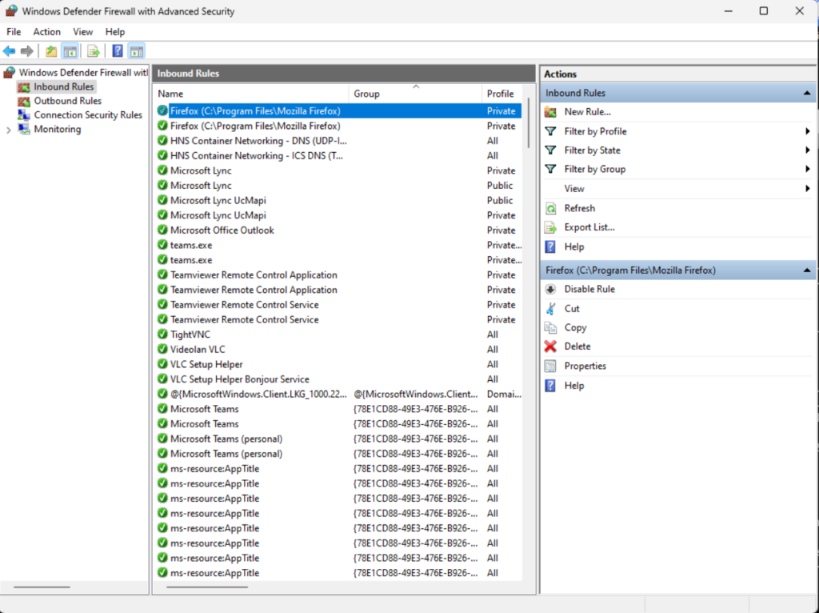819x613 pixels.
Task: Open the Filter by Profile submenu arrow
Action: pos(808,131)
